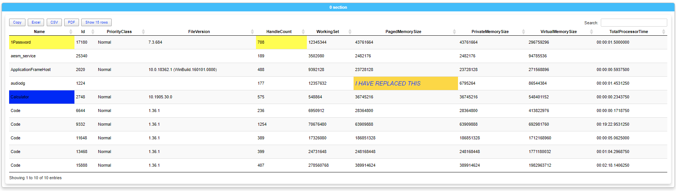Export table with the Excel button

pyautogui.click(x=36, y=22)
